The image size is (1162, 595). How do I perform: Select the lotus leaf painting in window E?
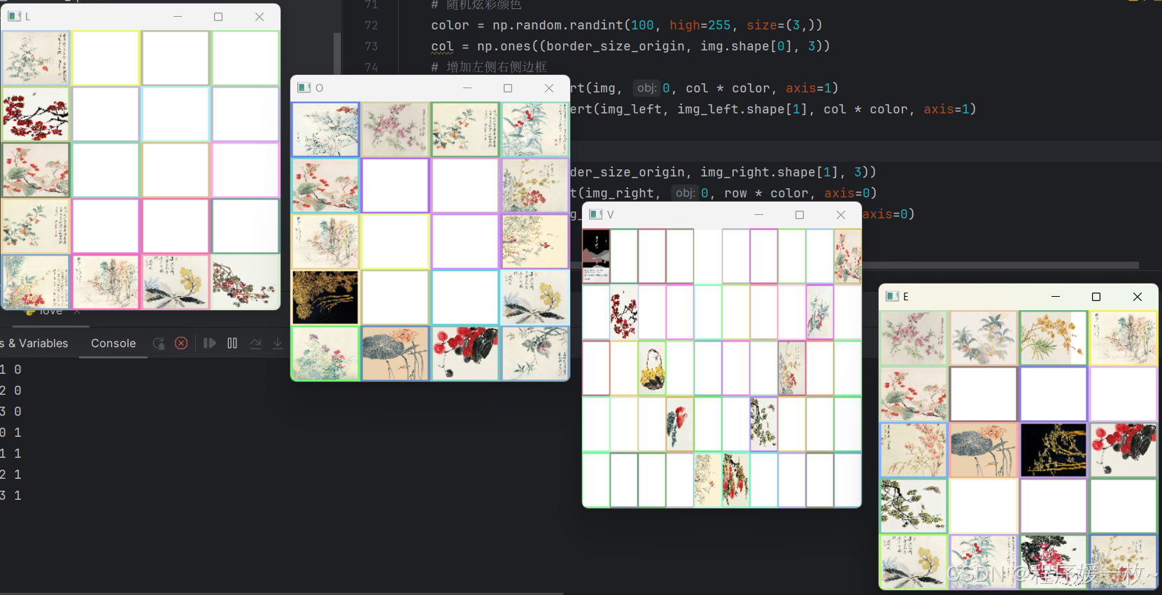[x=983, y=450]
